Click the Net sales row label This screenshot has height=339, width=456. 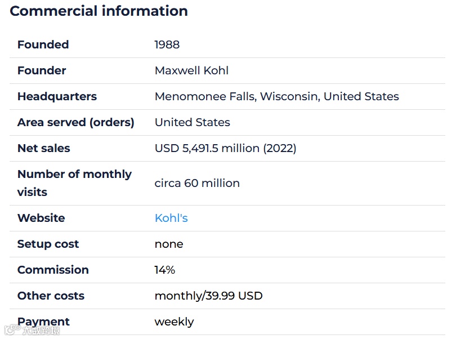[x=44, y=148]
